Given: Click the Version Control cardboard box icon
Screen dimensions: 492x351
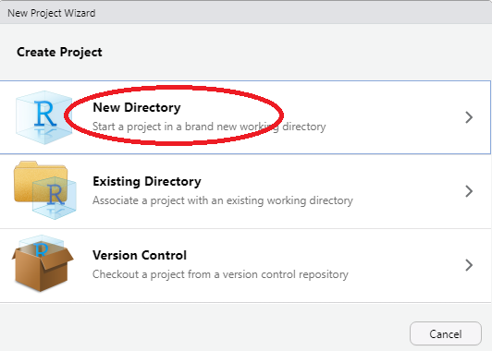Looking at the screenshot, I should pyautogui.click(x=43, y=263).
